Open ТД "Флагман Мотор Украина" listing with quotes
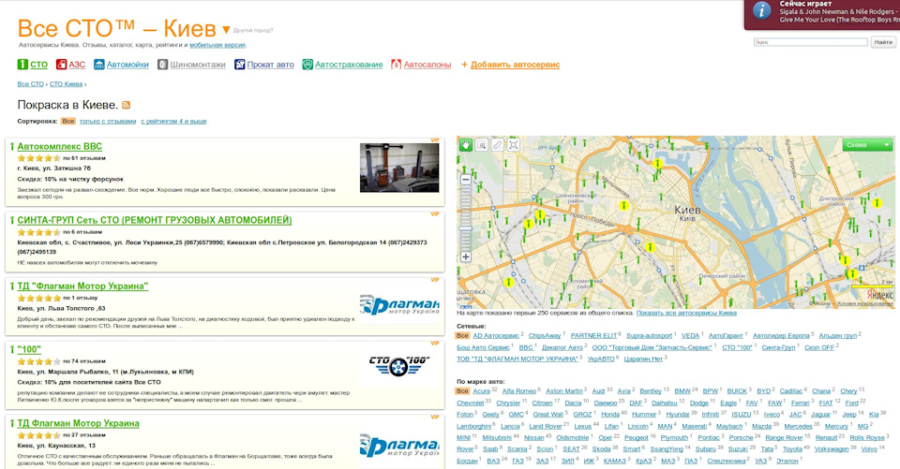900x469 pixels. pyautogui.click(x=82, y=286)
